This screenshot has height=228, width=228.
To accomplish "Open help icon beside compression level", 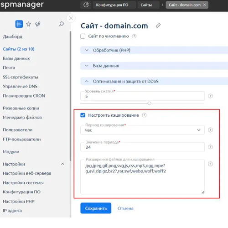I will tap(210, 96).
